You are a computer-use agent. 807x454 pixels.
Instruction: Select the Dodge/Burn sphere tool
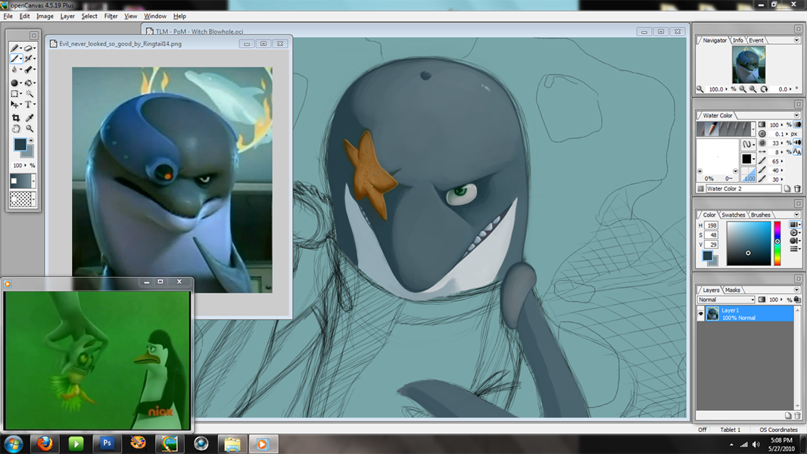[x=15, y=82]
